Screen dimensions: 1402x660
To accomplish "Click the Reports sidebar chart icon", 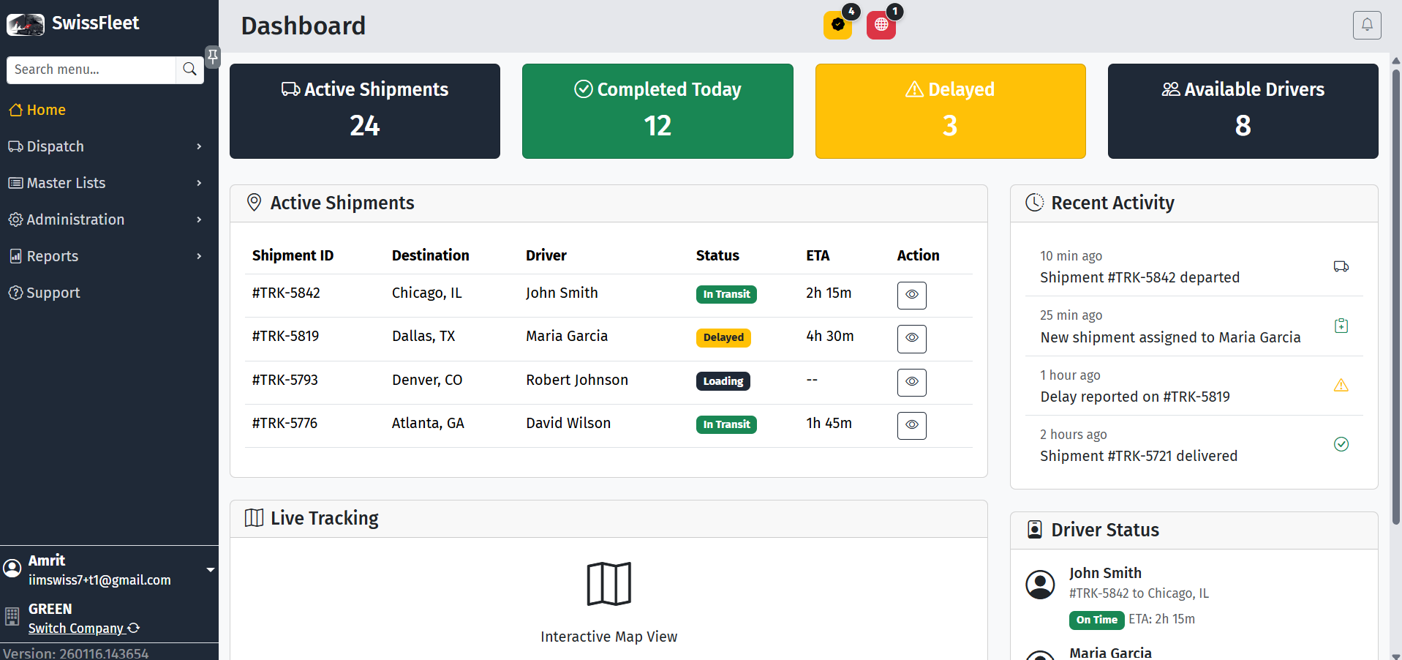I will [15, 256].
